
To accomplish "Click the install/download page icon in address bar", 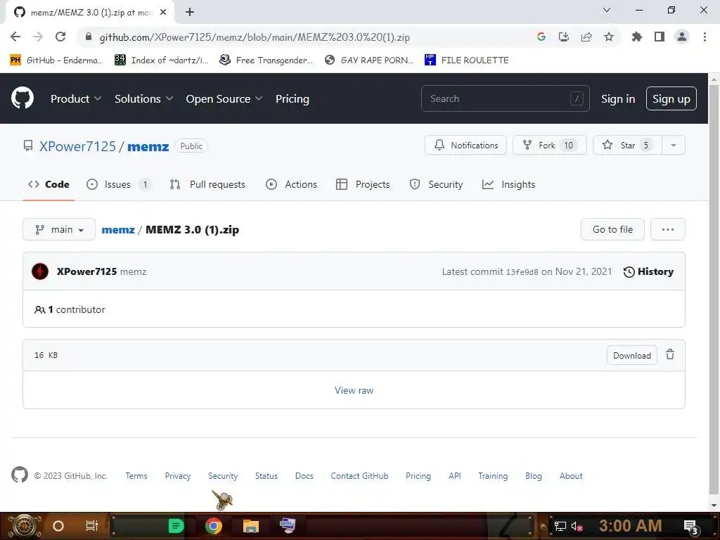I will [x=564, y=37].
